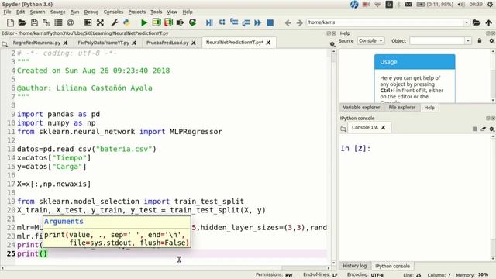Open Help pane options gear

click(491, 41)
